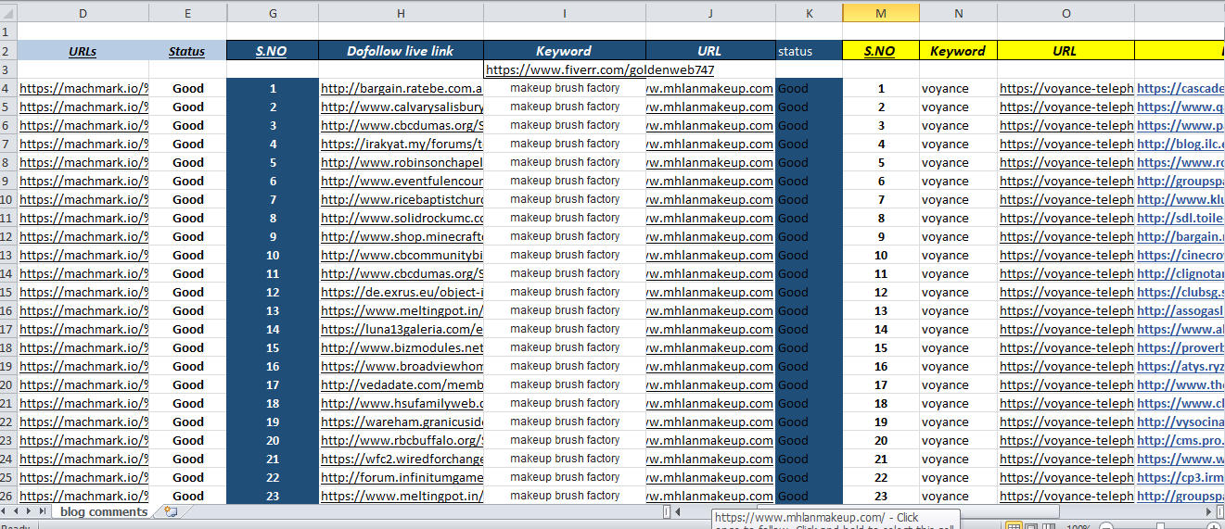Open the wfc2.wiredforchange link

402,459
